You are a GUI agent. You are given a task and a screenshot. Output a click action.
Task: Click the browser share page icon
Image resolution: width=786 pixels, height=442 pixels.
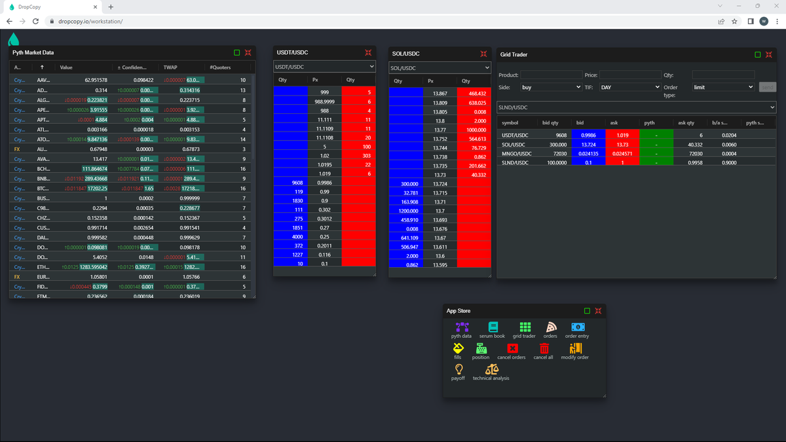721,21
